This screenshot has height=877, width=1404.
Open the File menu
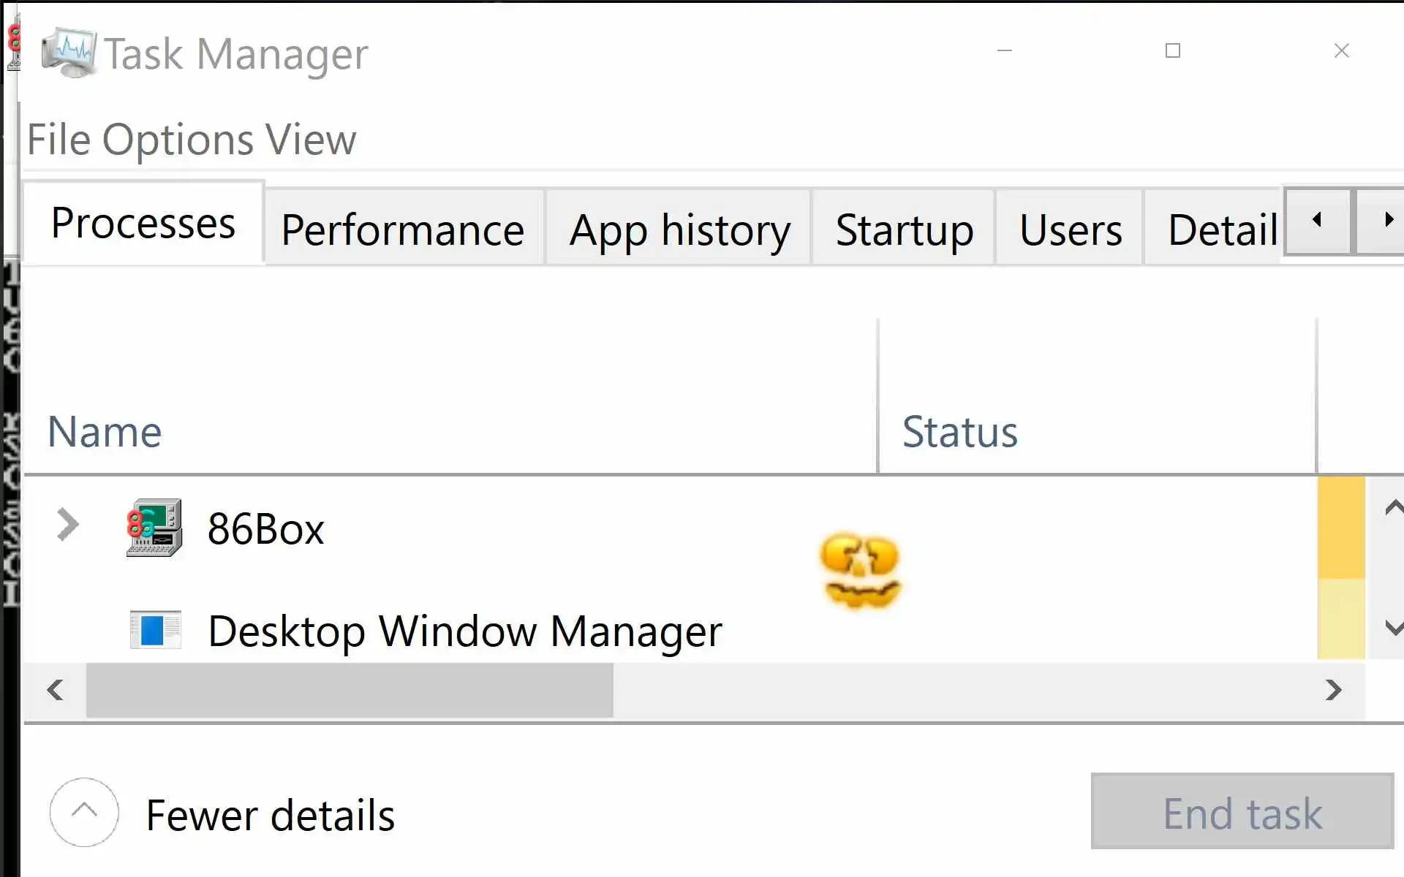tap(58, 140)
